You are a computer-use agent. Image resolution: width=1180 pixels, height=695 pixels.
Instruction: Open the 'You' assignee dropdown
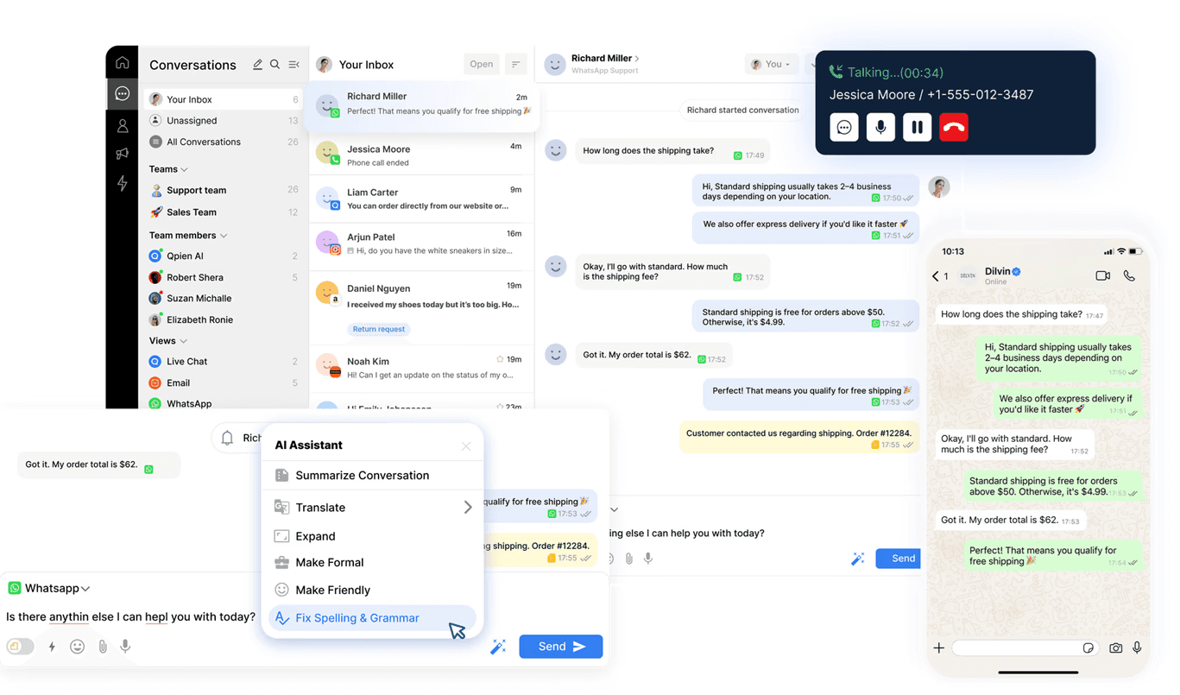(x=771, y=64)
